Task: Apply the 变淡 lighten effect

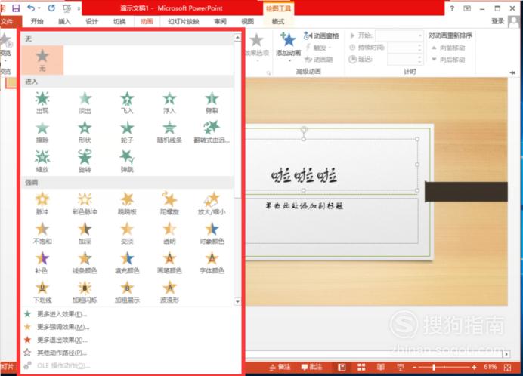Action: point(127,233)
